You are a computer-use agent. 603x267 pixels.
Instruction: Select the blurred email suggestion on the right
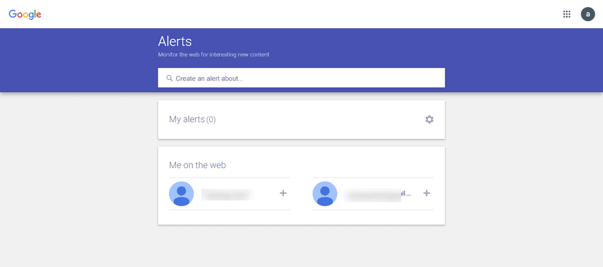[377, 193]
